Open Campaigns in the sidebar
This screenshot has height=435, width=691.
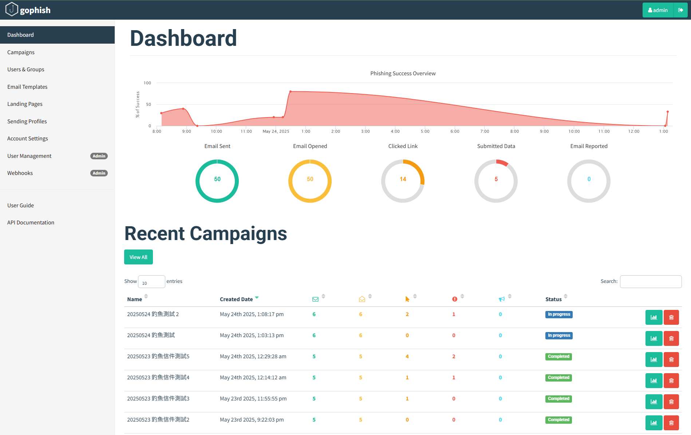point(21,52)
